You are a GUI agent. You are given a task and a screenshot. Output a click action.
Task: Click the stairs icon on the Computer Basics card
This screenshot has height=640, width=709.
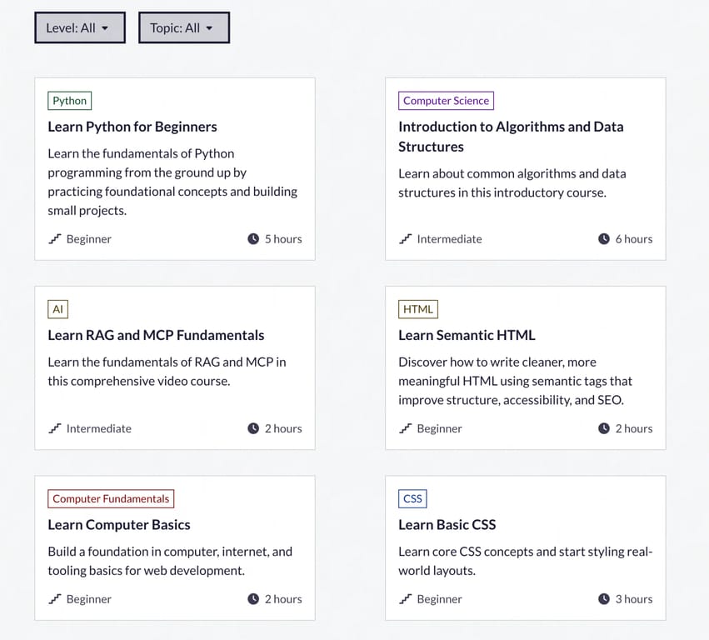(x=55, y=598)
